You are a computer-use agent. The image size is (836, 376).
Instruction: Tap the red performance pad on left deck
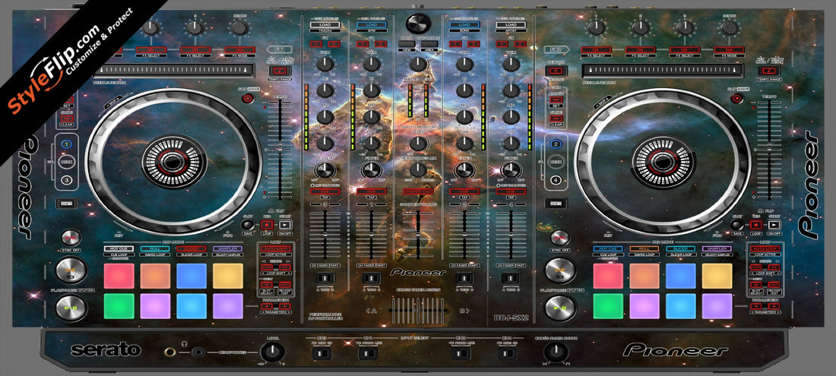click(119, 276)
